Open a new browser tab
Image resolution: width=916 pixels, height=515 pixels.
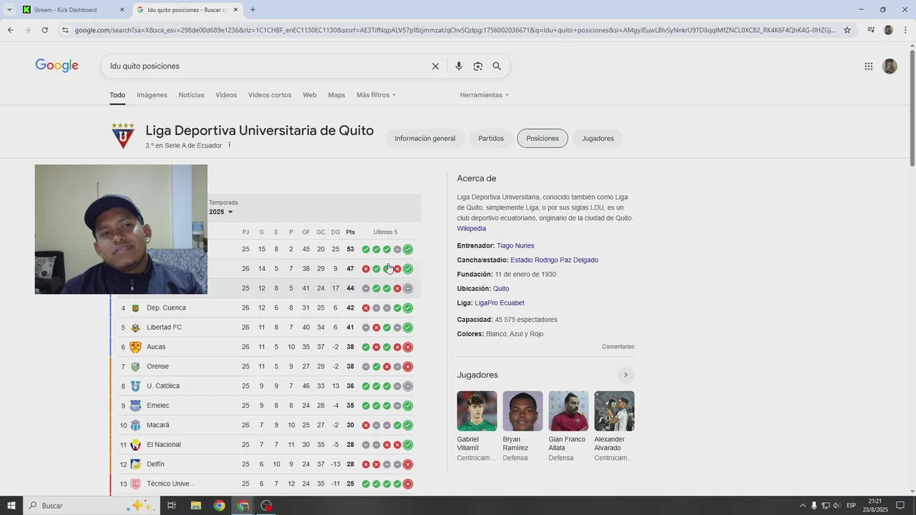[x=253, y=10]
